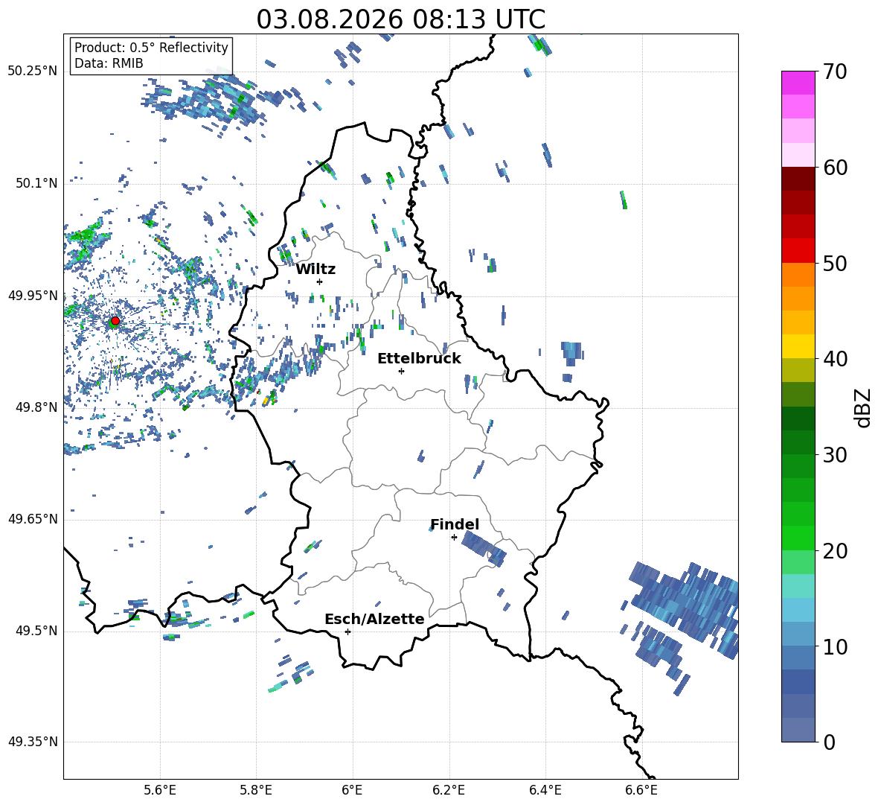Click the green 20 dBZ colorbar segment
Screen dimensions: 881x805
pyautogui.click(x=798, y=538)
